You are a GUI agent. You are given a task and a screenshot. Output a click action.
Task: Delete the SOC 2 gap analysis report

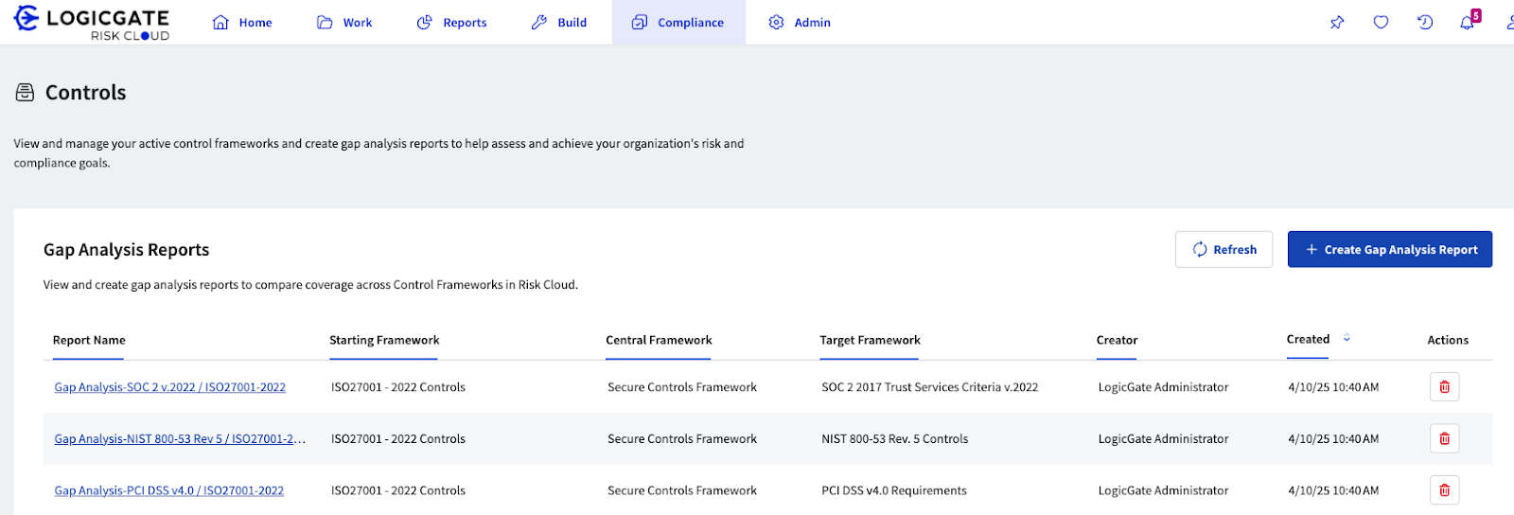[x=1444, y=386]
